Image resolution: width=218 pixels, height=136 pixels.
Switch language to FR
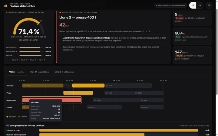(193, 5)
